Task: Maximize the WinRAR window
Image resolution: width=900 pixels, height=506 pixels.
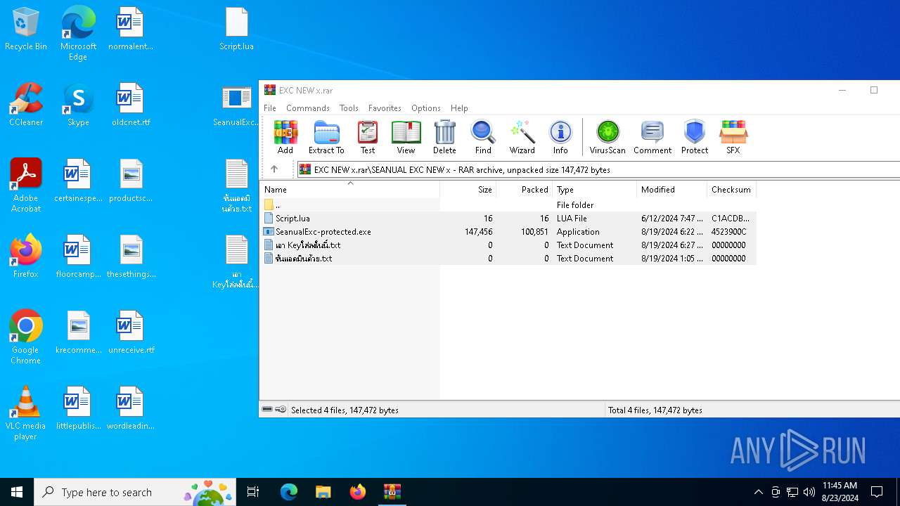Action: click(874, 90)
